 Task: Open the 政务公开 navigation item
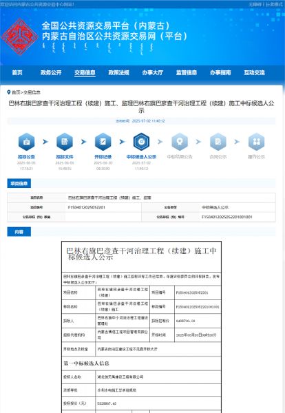pyautogui.click(x=51, y=72)
